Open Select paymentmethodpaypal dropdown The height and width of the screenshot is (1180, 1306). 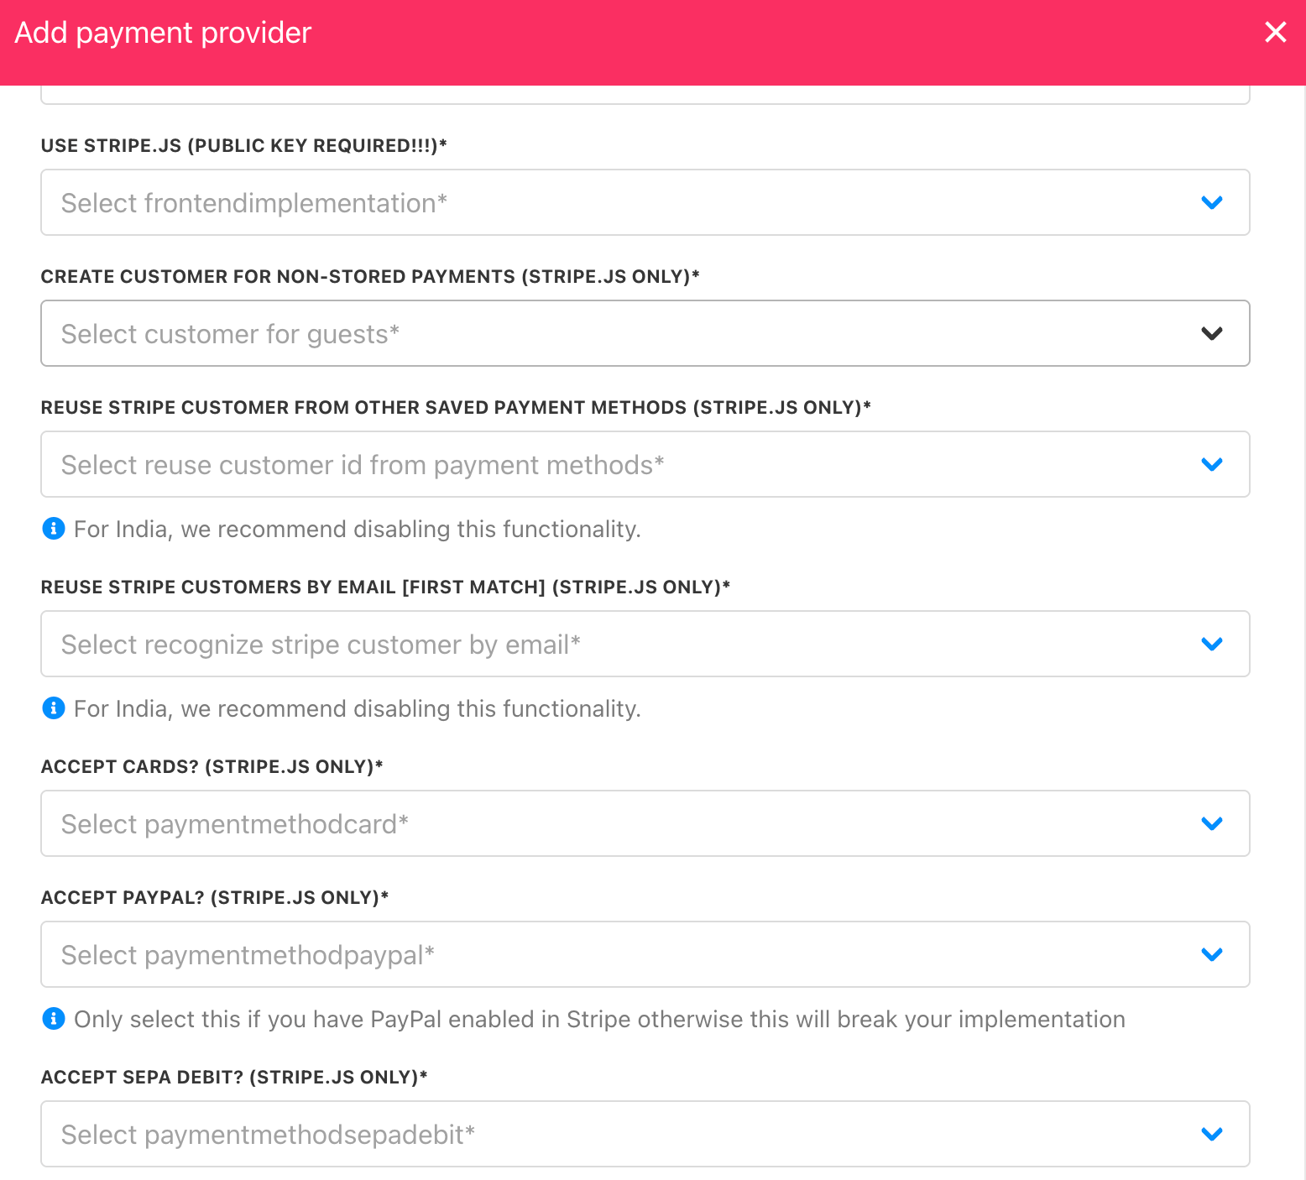pos(645,954)
